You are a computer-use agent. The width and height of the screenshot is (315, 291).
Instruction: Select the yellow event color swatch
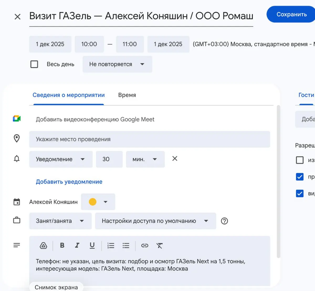93,202
